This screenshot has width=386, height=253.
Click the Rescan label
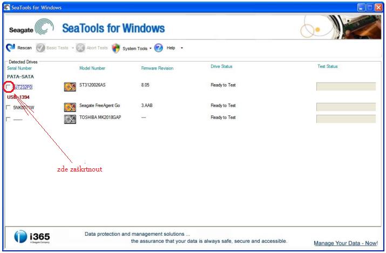point(25,47)
